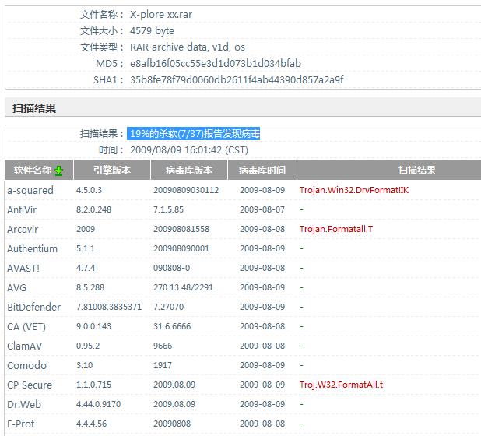This screenshot has height=436, width=481.
Task: Click AVG database version 270.13.48/2291
Action: 183,287
